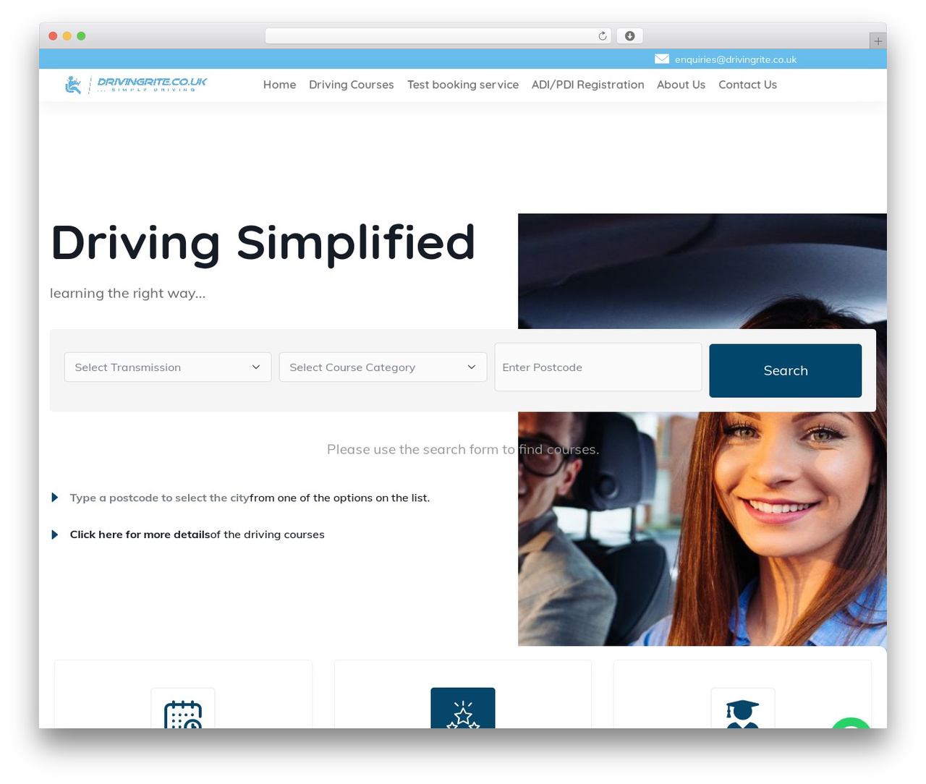Go to the Home menu item

pos(279,85)
